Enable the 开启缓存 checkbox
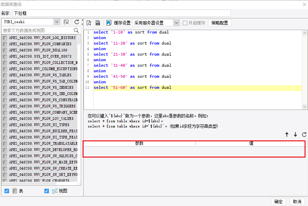Image resolution: width=308 pixels, height=206 pixels. (185, 23)
